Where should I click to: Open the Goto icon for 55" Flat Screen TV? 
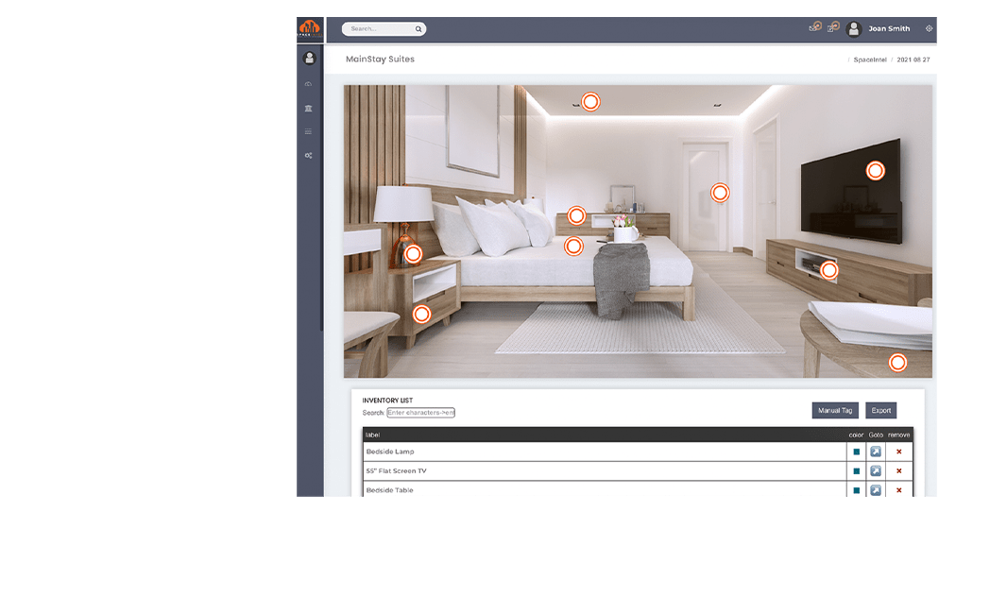coord(875,470)
